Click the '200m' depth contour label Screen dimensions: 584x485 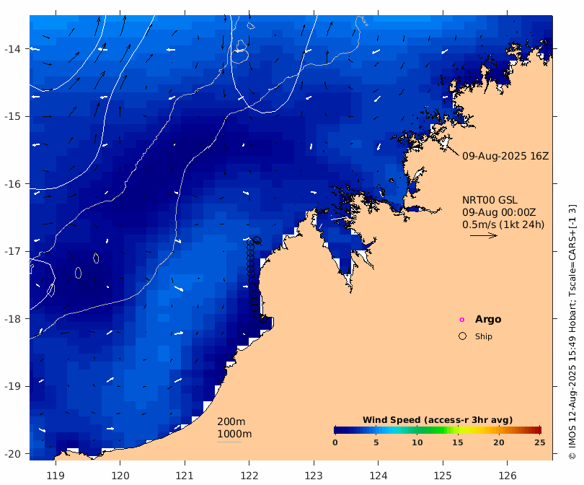point(231,421)
